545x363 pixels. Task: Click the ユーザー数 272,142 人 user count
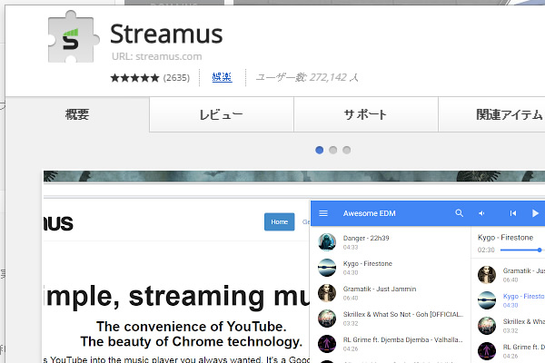(307, 77)
